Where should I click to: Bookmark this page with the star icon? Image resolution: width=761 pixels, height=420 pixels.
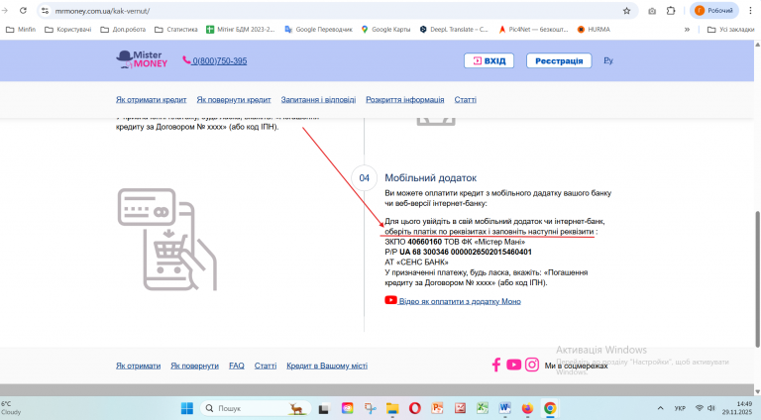coord(626,11)
